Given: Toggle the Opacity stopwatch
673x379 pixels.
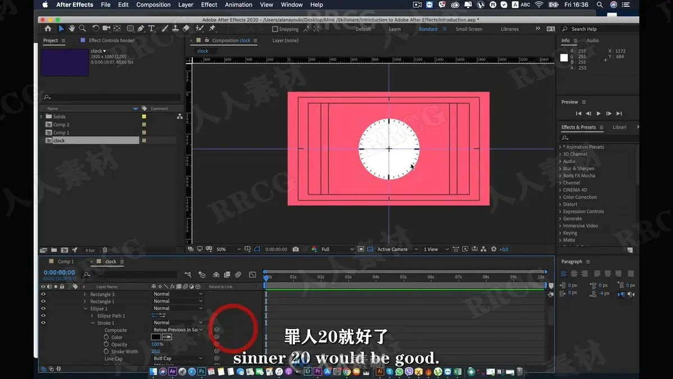Looking at the screenshot, I should (x=106, y=344).
